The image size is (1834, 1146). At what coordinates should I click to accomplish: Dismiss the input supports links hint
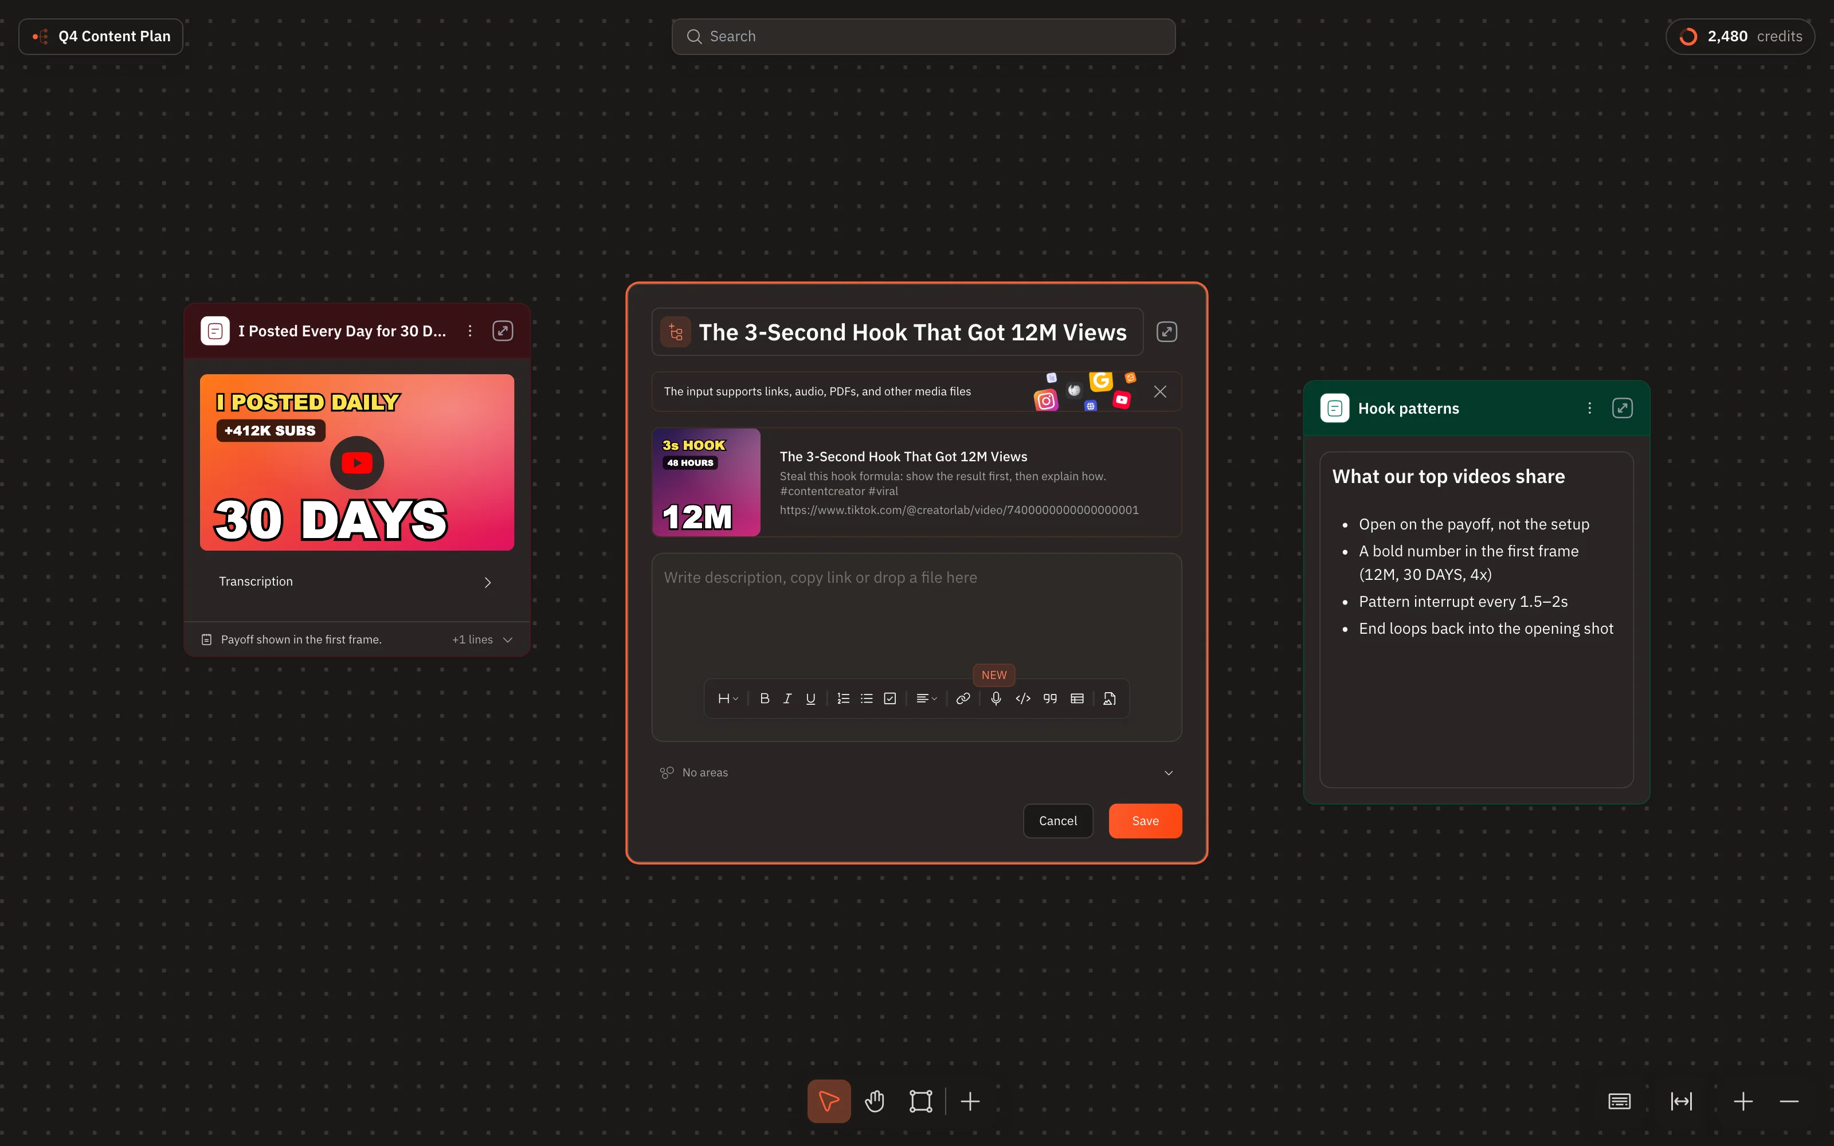(1159, 392)
